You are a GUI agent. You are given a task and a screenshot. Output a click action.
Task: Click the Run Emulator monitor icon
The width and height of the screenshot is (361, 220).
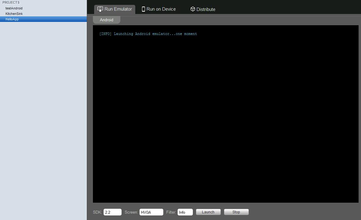(x=100, y=9)
